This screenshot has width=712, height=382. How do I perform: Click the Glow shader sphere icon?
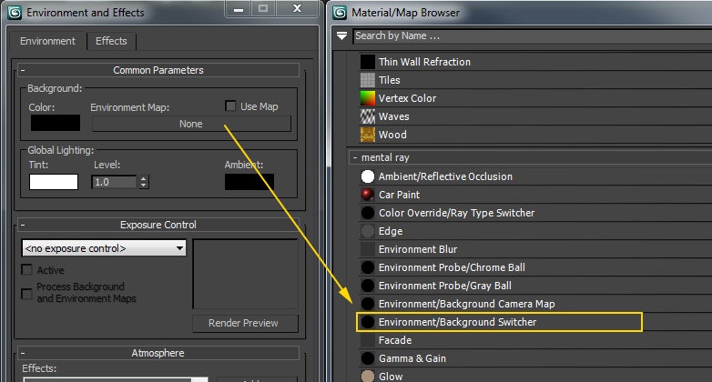pyautogui.click(x=368, y=377)
